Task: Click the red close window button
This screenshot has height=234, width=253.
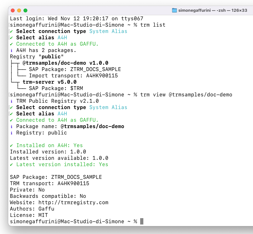Action: [13, 10]
